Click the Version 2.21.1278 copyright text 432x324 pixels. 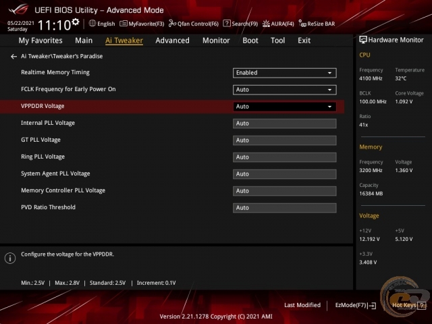[x=216, y=317]
